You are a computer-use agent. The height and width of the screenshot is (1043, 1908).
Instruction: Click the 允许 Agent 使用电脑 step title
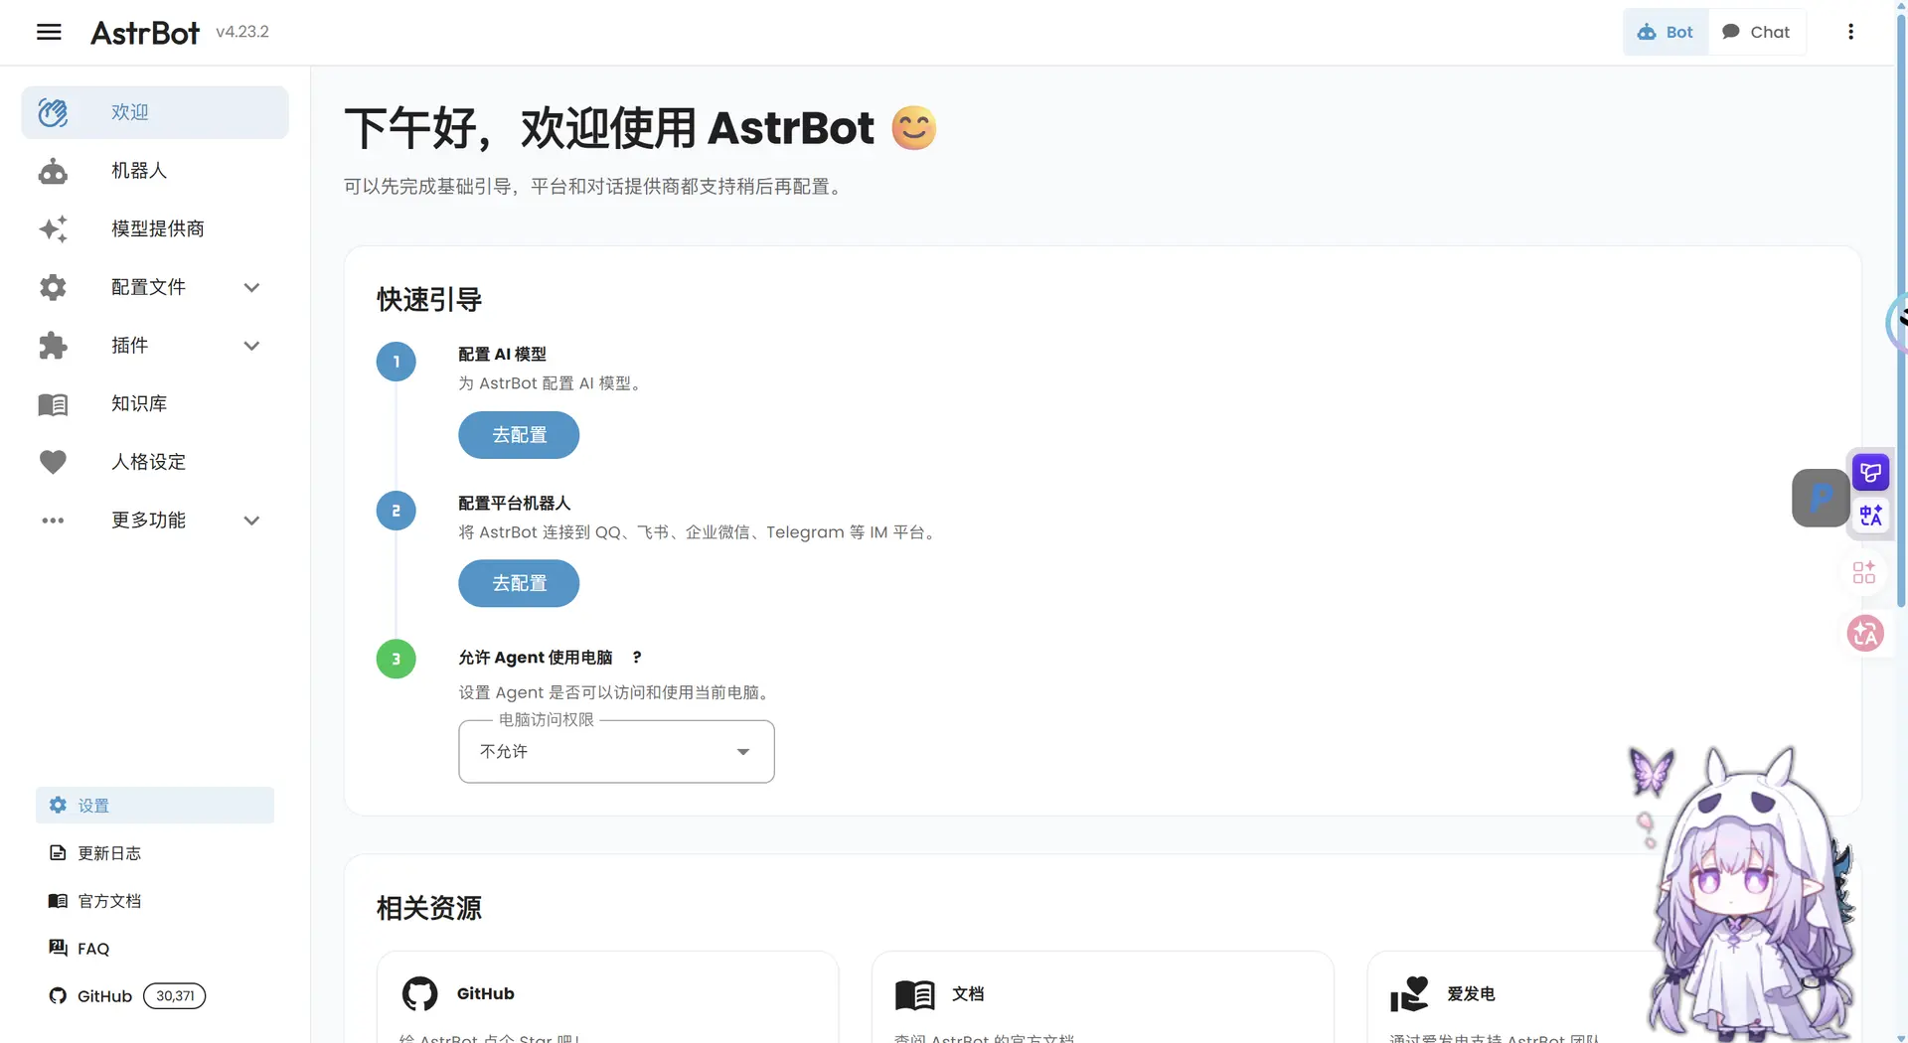[x=536, y=658]
